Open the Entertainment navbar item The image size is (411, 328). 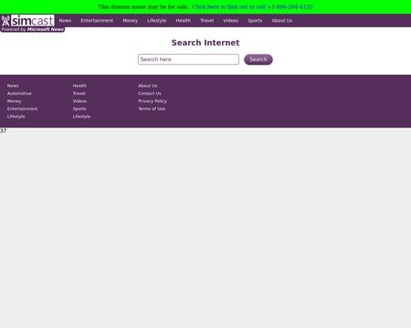[x=97, y=21]
